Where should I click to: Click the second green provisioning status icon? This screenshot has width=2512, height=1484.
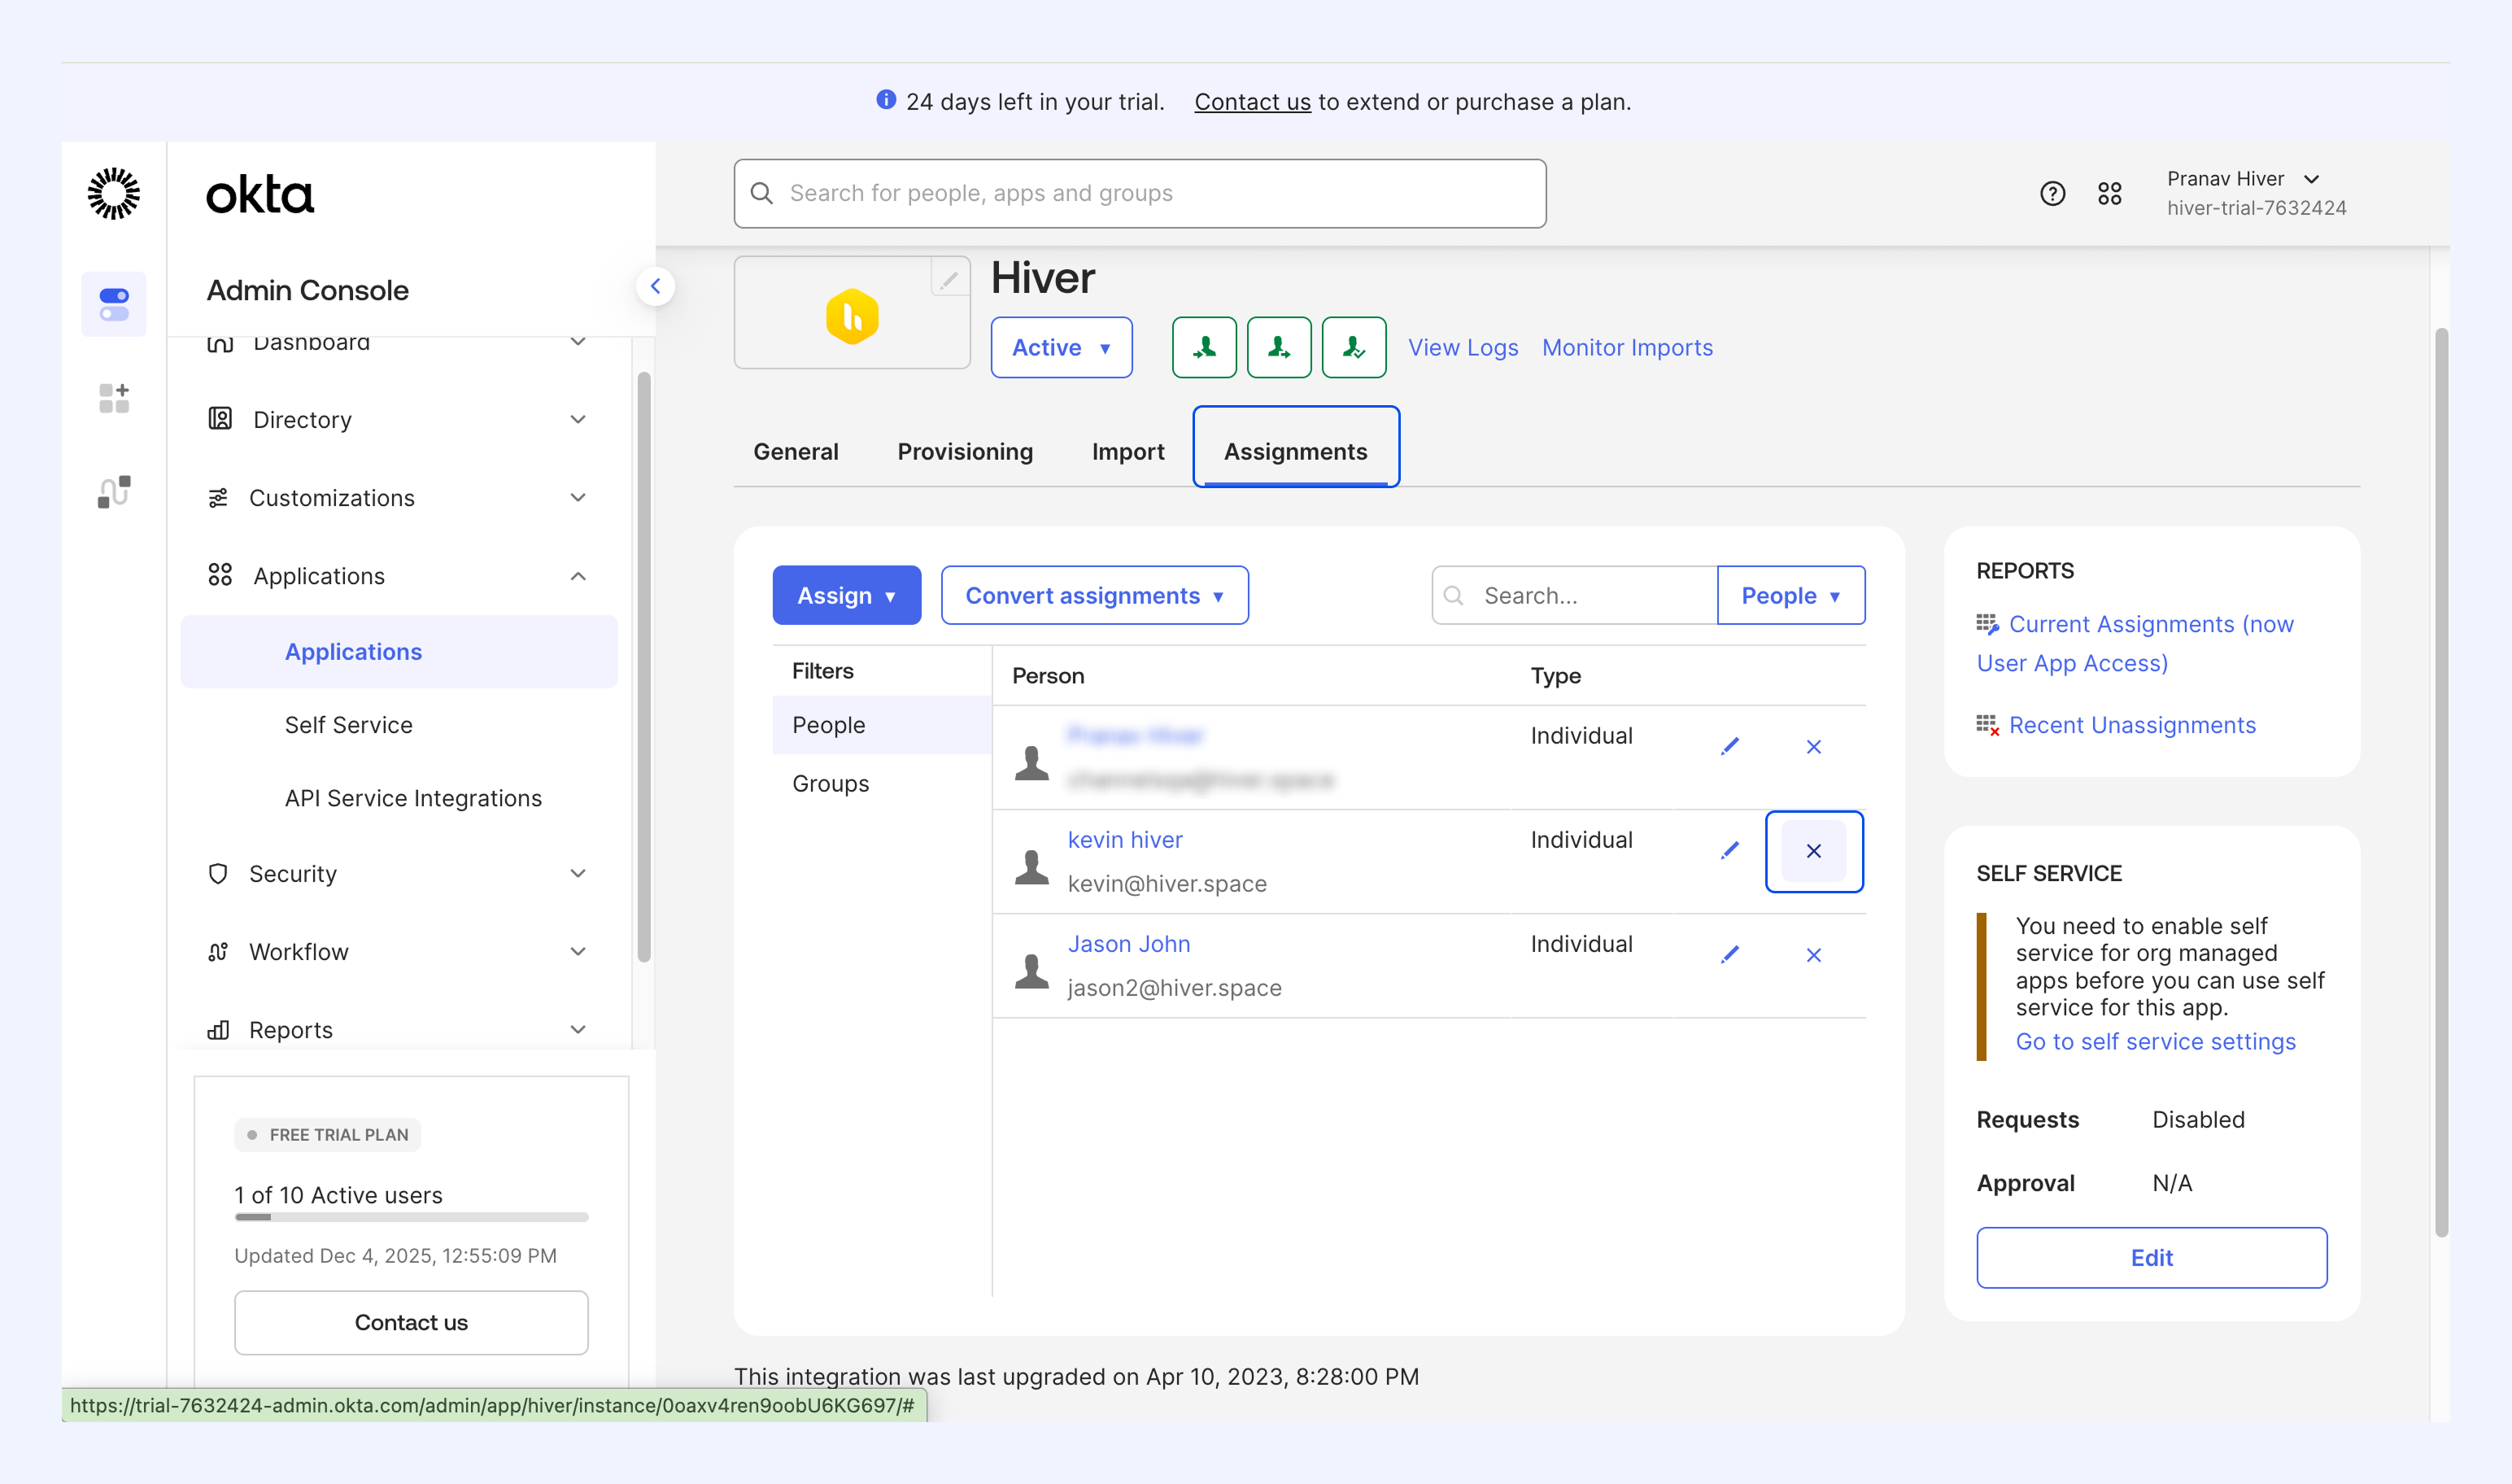1280,347
